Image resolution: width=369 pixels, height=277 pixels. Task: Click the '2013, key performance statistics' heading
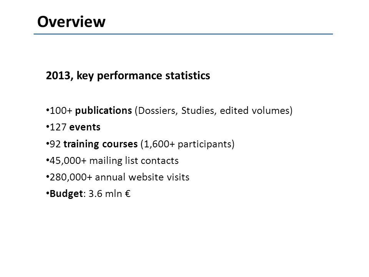tap(128, 76)
